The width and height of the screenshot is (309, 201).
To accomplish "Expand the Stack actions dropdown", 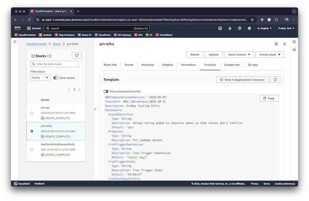I will click(239, 54).
